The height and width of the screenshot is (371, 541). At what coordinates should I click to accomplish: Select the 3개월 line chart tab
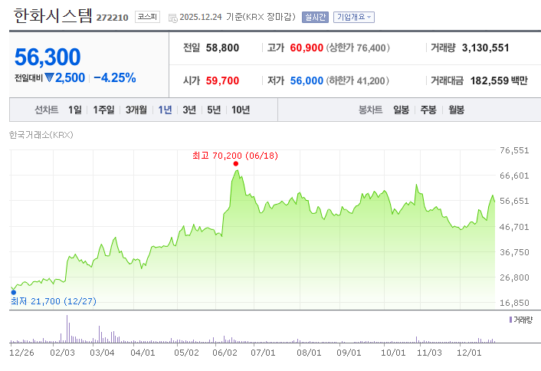click(x=136, y=110)
